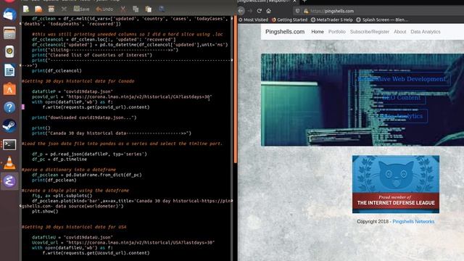Select About in the site navigation
The width and height of the screenshot is (464, 261).
[399, 32]
